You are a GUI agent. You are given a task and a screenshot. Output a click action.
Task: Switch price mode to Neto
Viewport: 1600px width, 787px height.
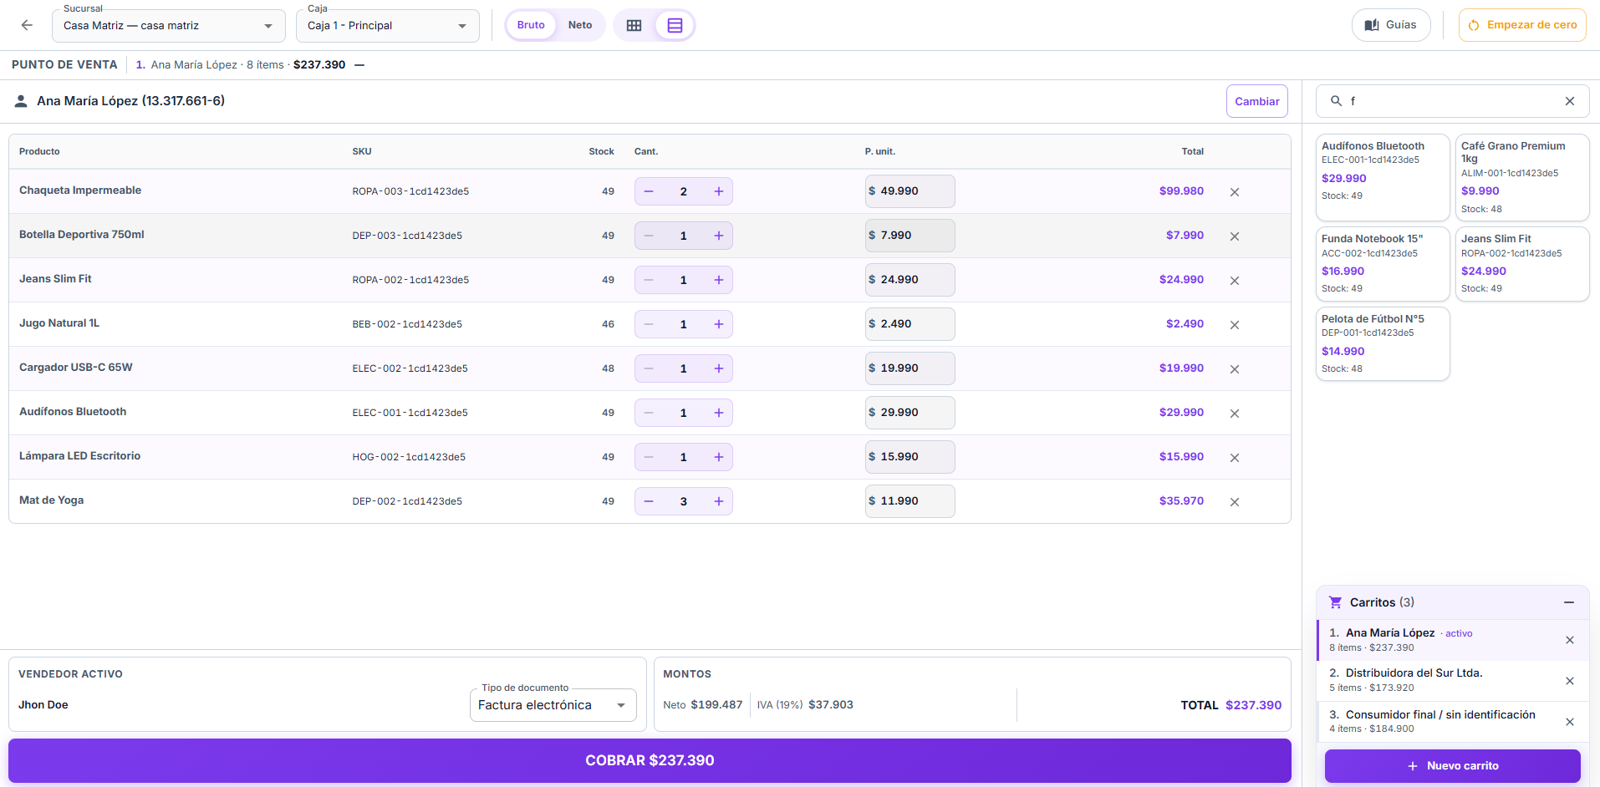580,25
